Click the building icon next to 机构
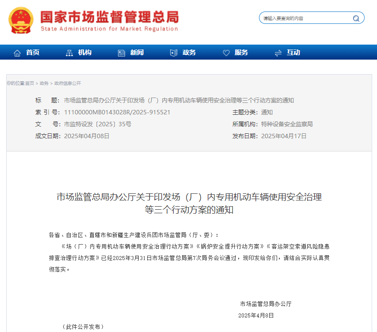377x332 pixels. (69, 52)
